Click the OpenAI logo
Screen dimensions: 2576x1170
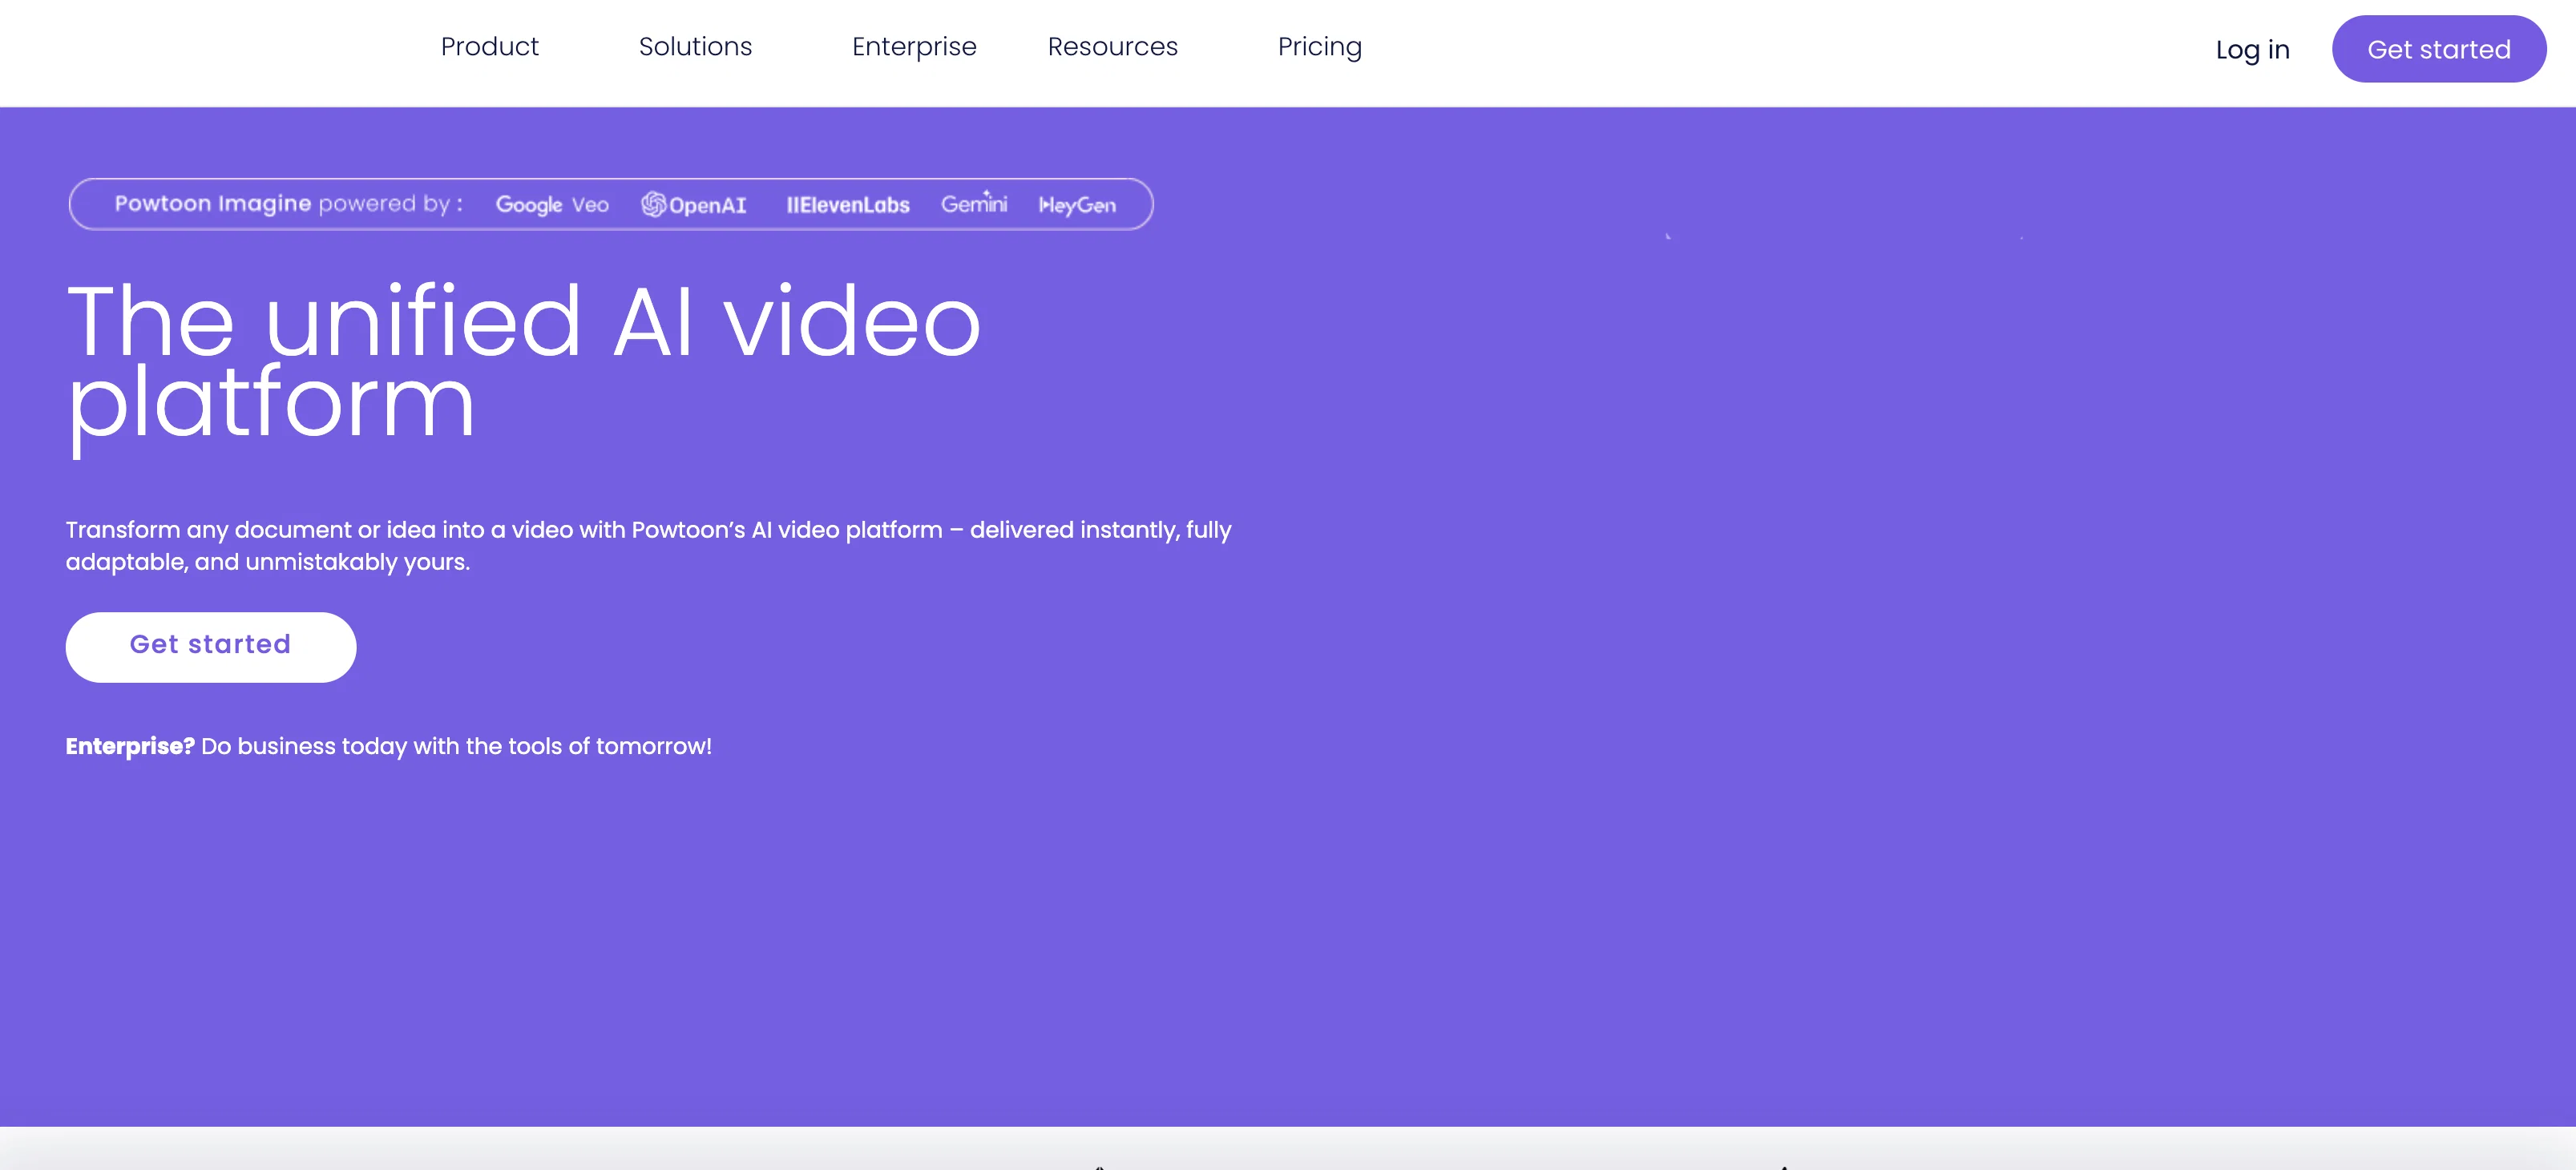693,205
